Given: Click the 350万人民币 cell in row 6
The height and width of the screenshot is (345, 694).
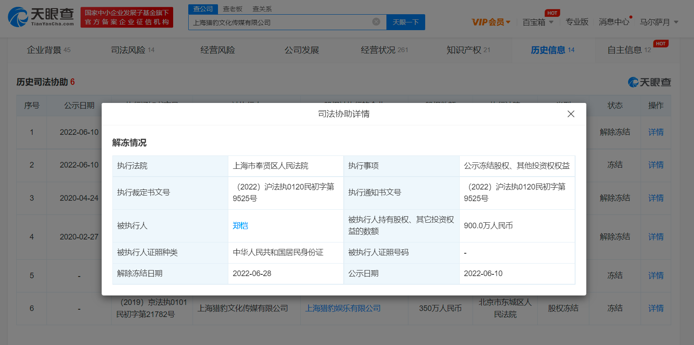Looking at the screenshot, I should click(440, 308).
